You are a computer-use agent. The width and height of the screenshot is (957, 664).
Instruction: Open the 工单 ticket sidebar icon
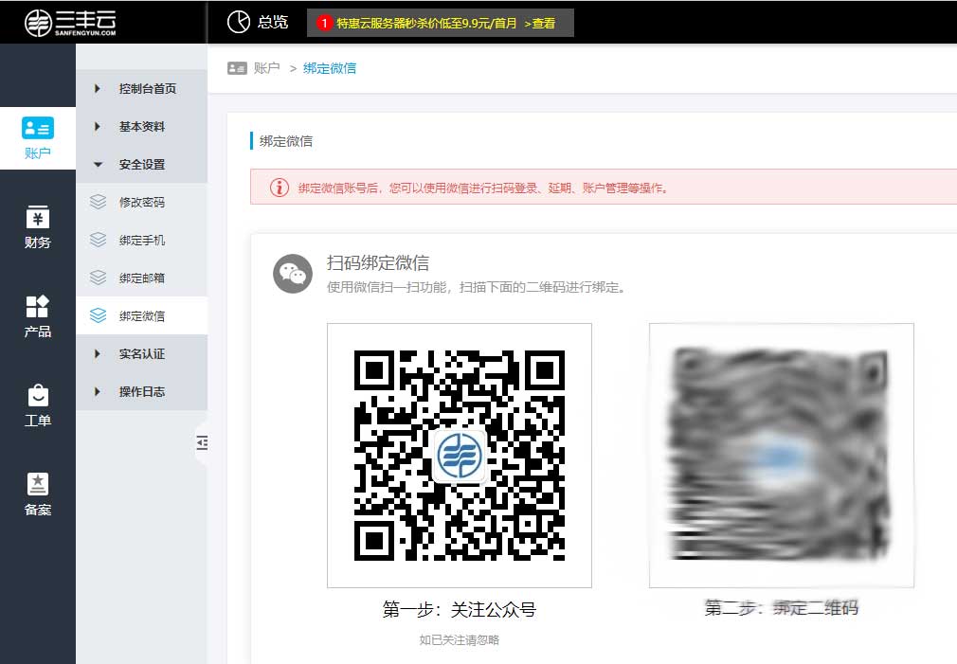click(x=38, y=396)
